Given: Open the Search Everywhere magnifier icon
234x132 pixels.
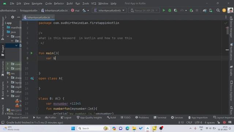Looking at the screenshot, I should click(218, 10).
